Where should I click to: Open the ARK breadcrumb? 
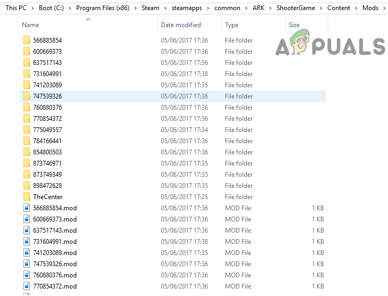coord(258,8)
